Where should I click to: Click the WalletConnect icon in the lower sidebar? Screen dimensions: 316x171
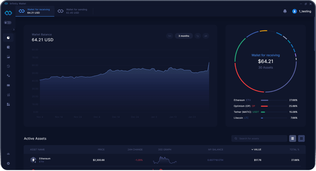tap(8, 154)
